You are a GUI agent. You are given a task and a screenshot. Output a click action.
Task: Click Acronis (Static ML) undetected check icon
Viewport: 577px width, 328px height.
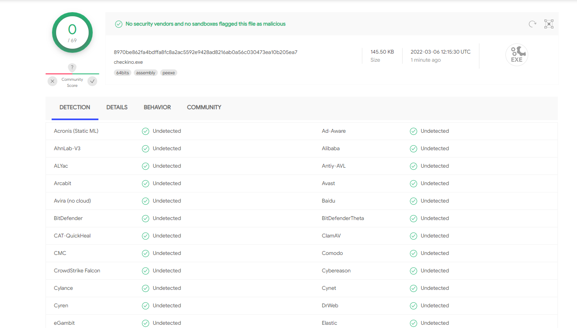point(146,131)
